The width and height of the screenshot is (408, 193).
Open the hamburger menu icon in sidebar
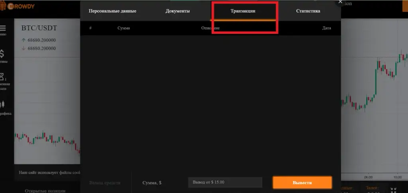pos(3,28)
